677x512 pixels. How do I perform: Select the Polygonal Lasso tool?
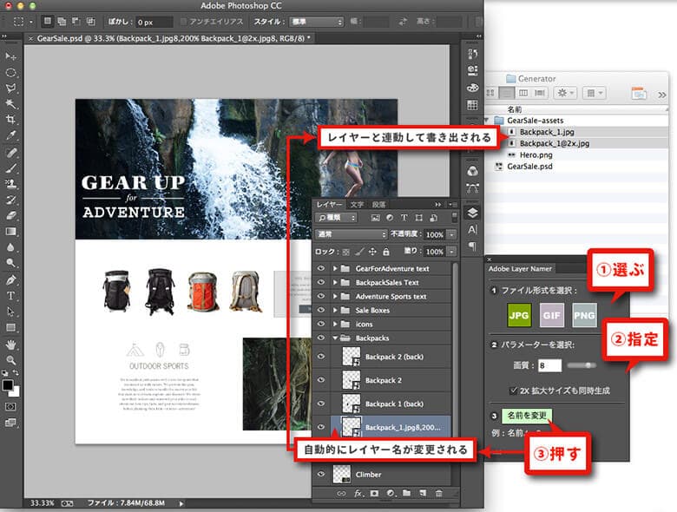pos(10,88)
